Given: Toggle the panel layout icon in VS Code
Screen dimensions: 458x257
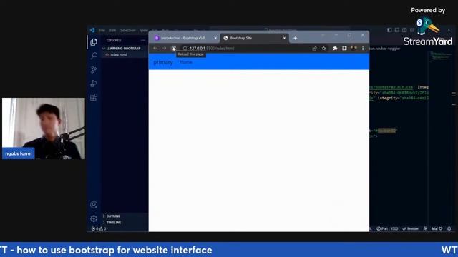Looking at the screenshot, I should [397, 30].
